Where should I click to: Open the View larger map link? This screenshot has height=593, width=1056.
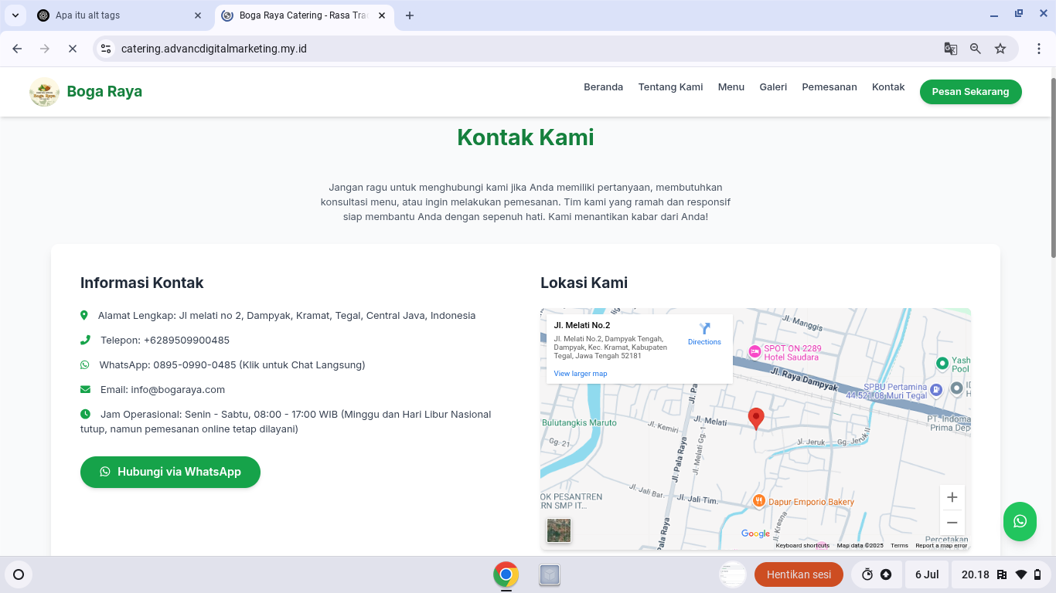tap(580, 373)
